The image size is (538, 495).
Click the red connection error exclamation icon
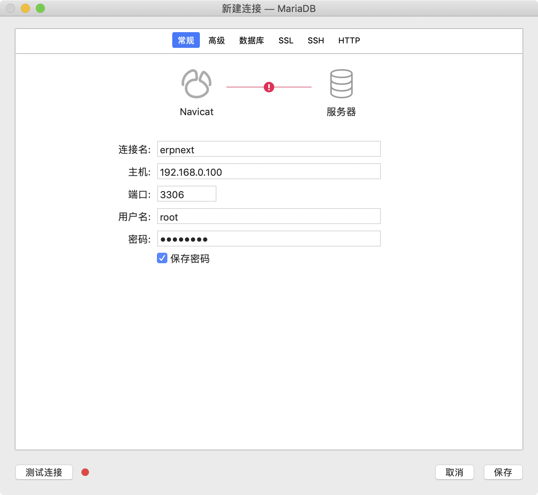click(x=269, y=87)
